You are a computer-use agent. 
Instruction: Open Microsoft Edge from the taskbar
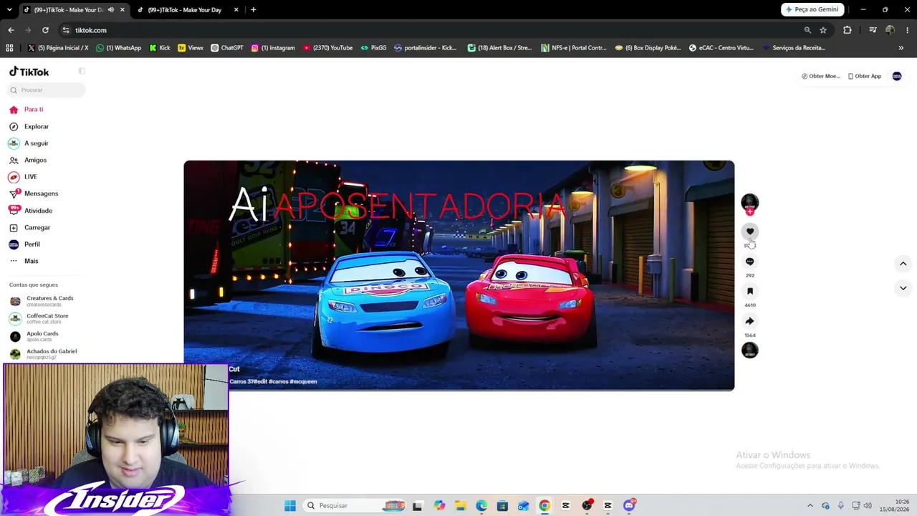click(x=481, y=506)
